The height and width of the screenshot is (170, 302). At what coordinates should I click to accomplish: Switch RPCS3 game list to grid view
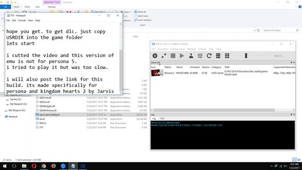[x=227, y=56]
